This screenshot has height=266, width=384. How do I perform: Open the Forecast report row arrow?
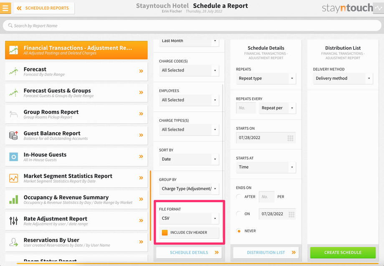[x=141, y=71]
